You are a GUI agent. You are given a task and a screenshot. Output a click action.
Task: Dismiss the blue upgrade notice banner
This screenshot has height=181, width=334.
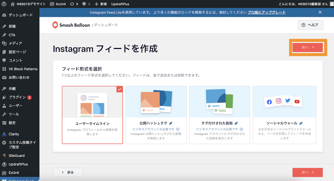[x=320, y=12]
